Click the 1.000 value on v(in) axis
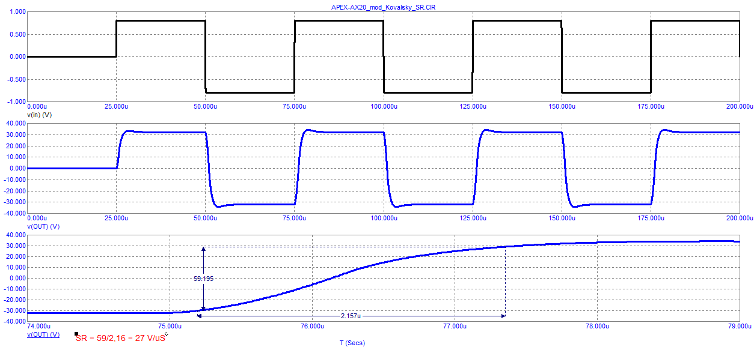The image size is (754, 350). click(x=18, y=11)
